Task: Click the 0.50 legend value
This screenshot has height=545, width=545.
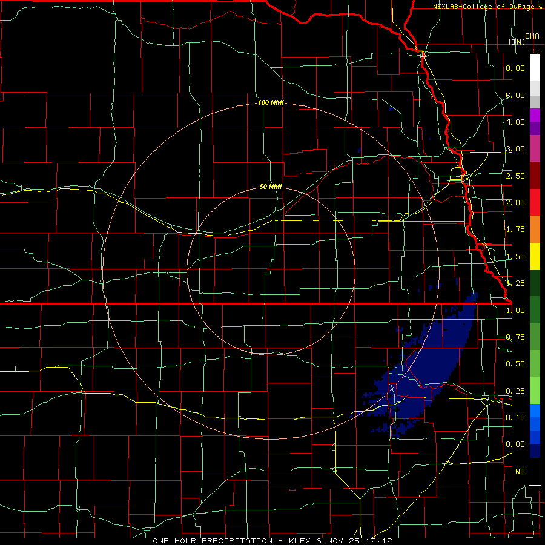Action: coord(515,364)
